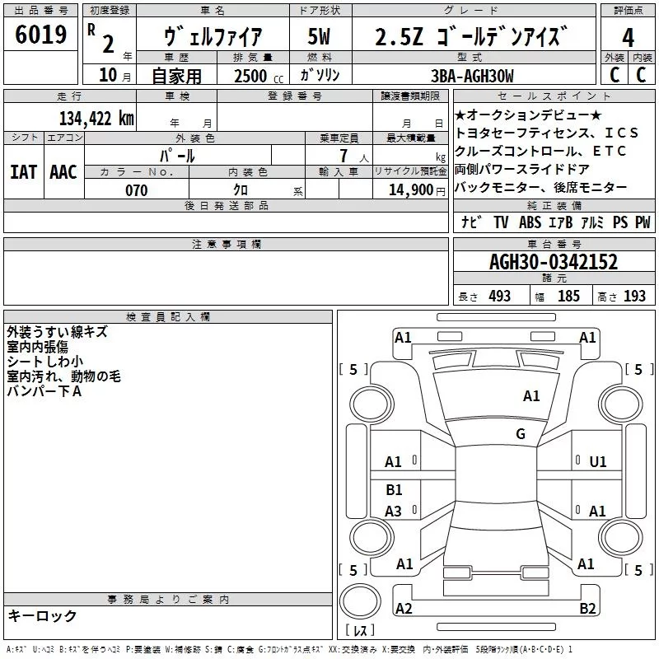Select the exterior color パール
The width and height of the screenshot is (659, 659).
(177, 157)
